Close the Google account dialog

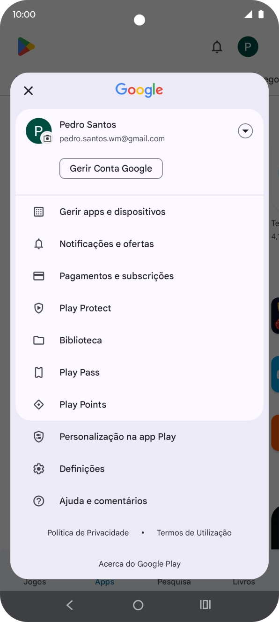tap(28, 91)
